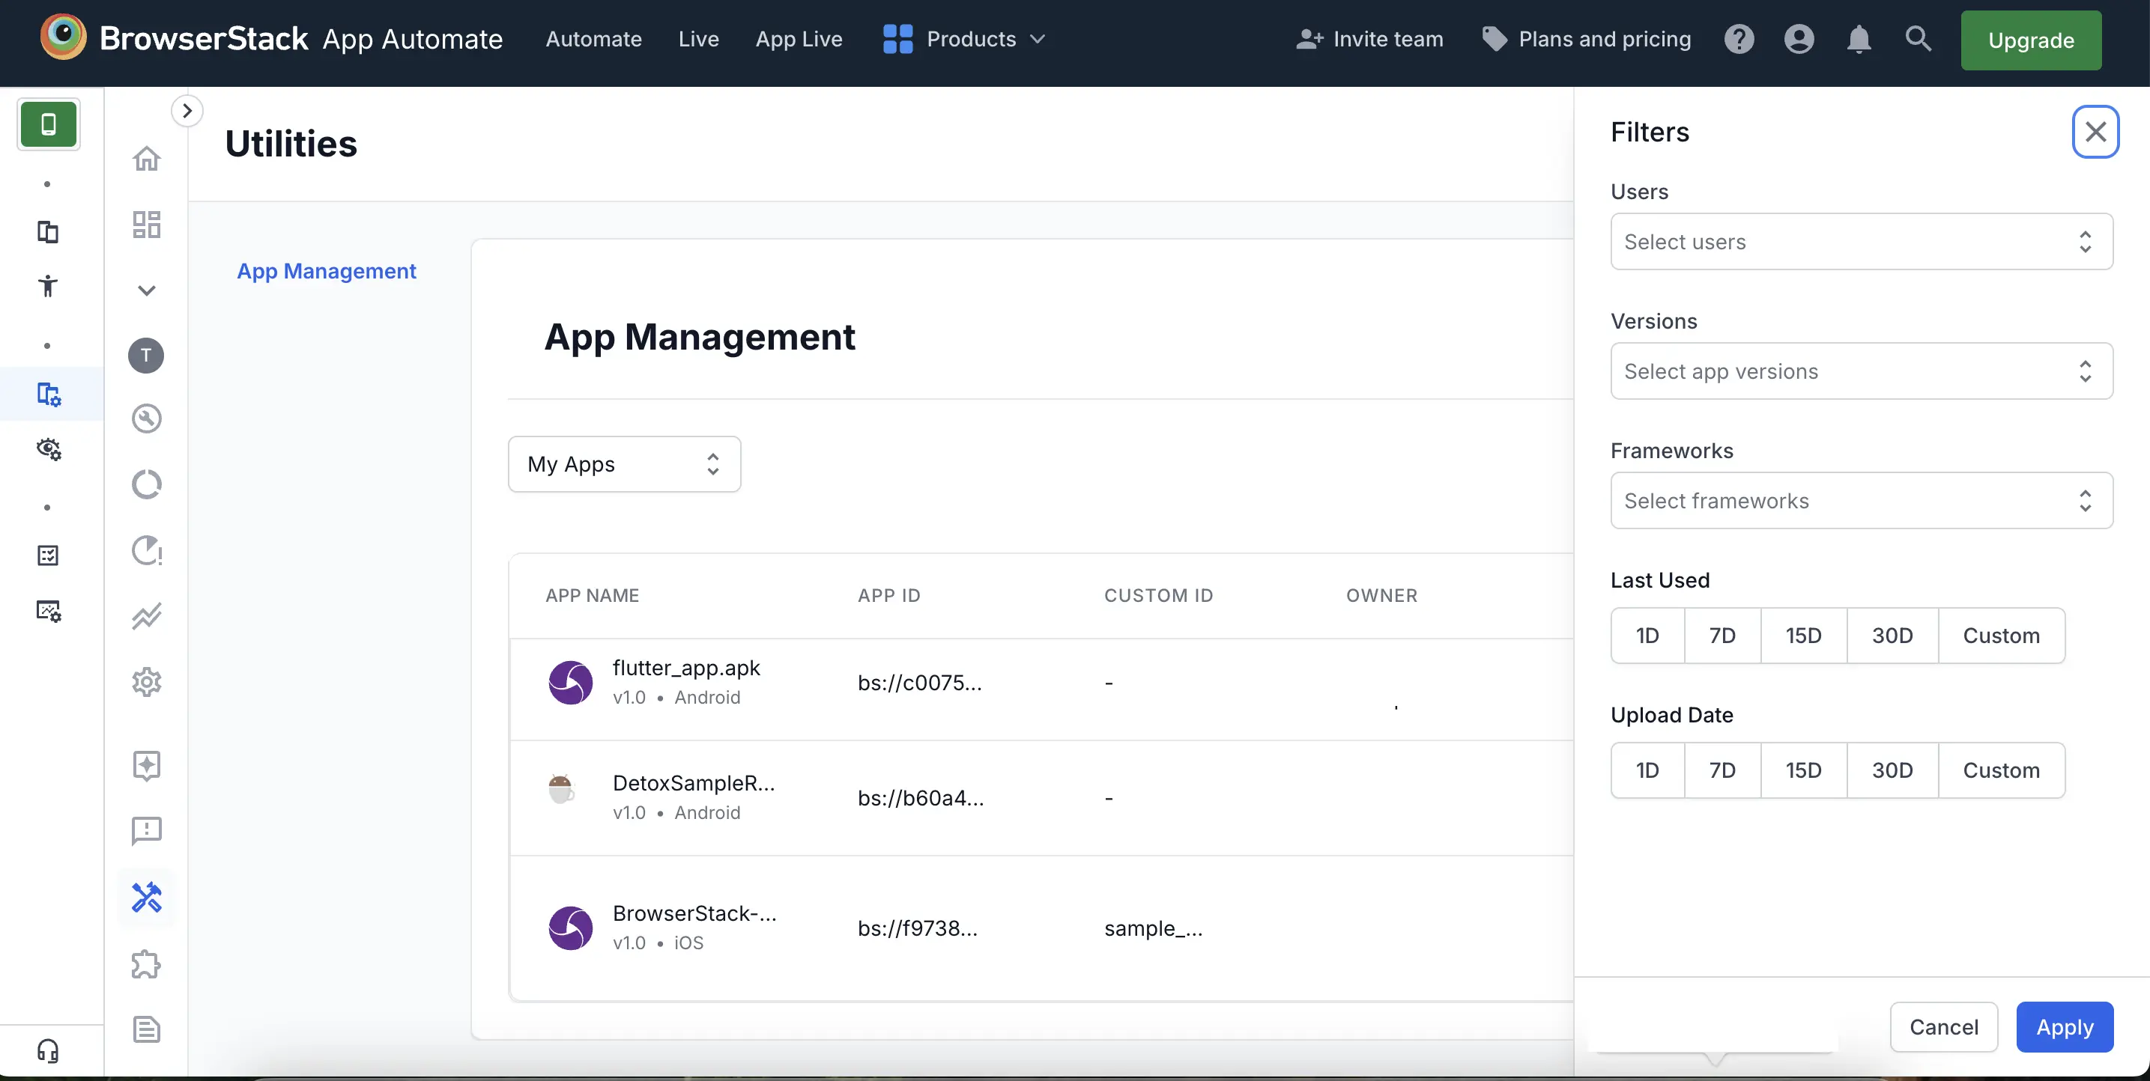Open Plans and pricing
Viewport: 2150px width, 1081px height.
1587,38
